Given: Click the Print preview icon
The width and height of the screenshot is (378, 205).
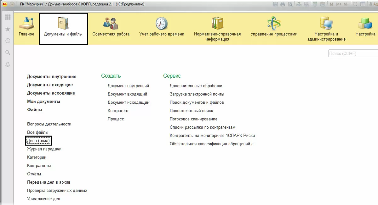Looking at the screenshot, I should (290, 4).
